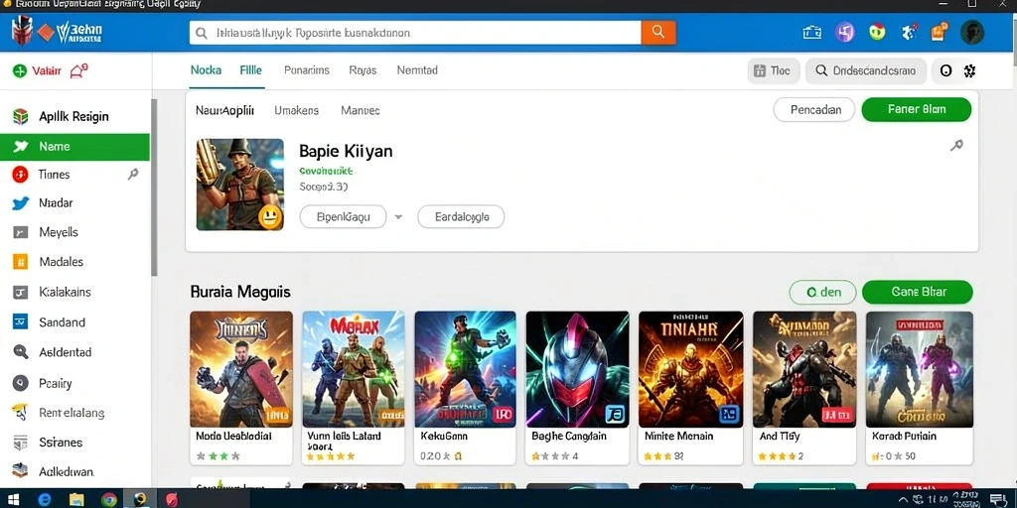Click the pin icon on featured card
Screen dimensions: 1017x508
tap(956, 146)
